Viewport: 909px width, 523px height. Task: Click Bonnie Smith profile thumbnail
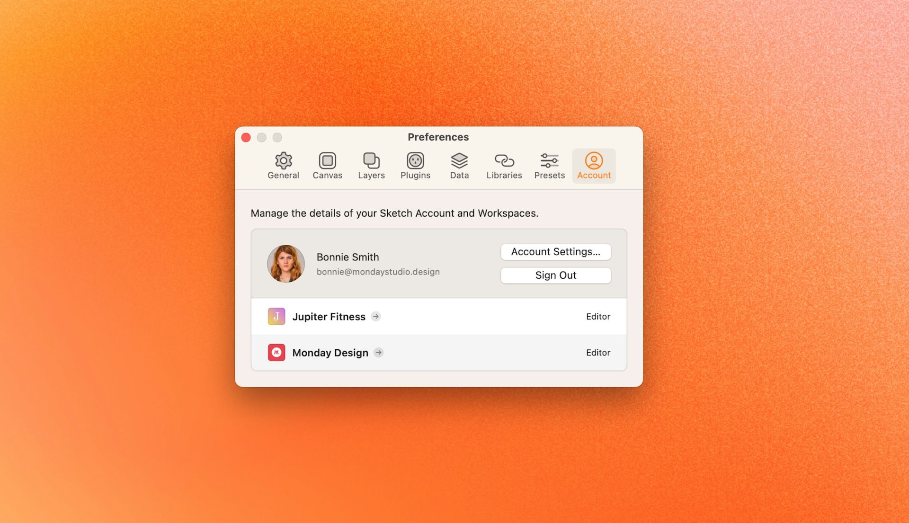tap(285, 263)
